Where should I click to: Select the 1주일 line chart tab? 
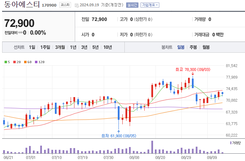click(x=45, y=47)
